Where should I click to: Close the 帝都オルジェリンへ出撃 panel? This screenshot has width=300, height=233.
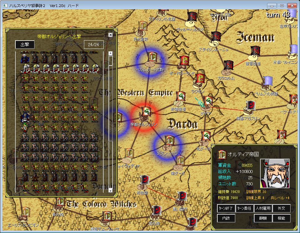tap(110, 35)
